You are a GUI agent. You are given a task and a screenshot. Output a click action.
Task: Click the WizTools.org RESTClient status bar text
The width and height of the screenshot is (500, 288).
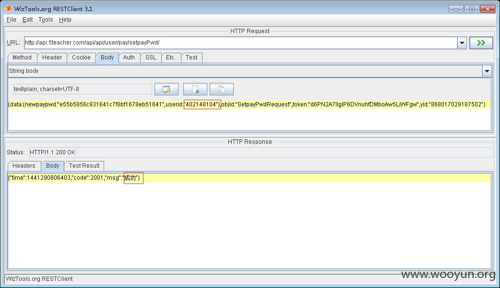39,279
